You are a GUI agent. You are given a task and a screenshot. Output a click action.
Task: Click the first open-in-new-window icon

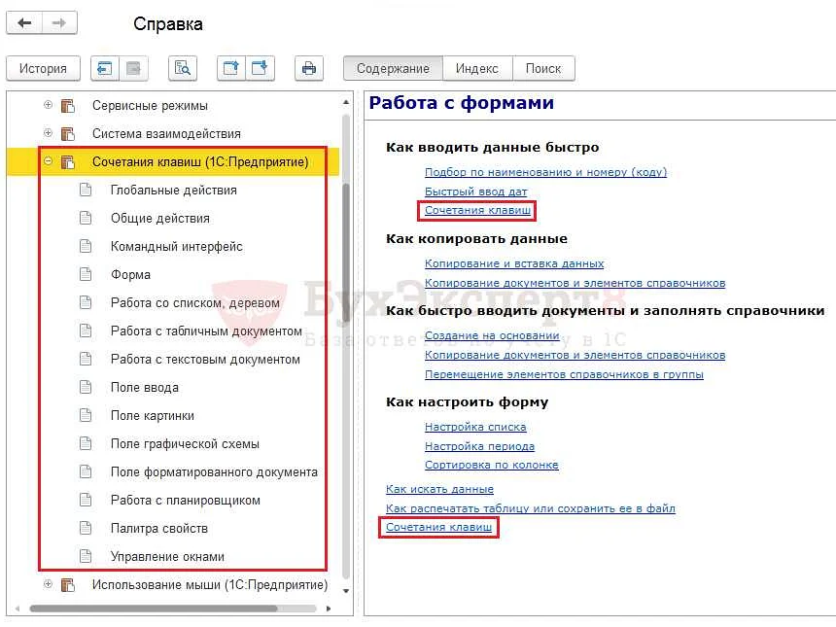tap(231, 68)
